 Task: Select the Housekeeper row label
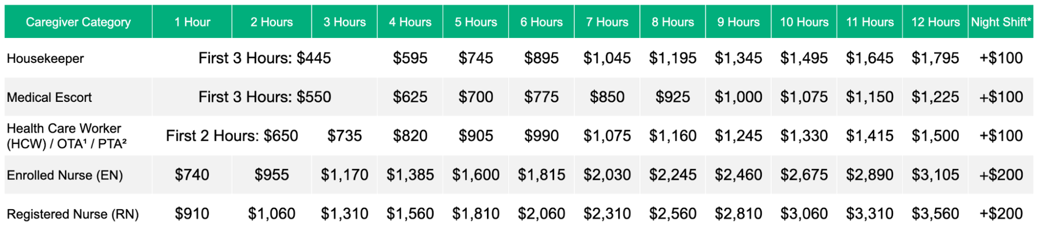coord(46,58)
